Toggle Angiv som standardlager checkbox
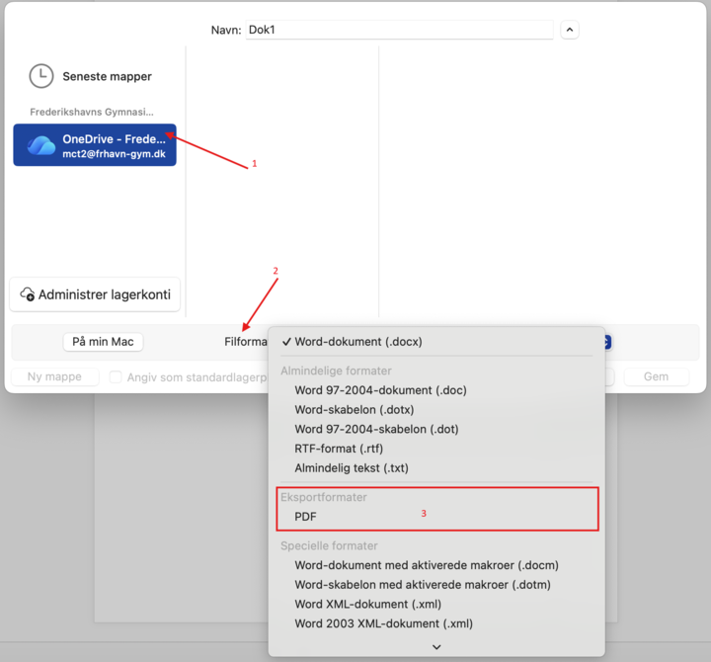 [x=116, y=376]
